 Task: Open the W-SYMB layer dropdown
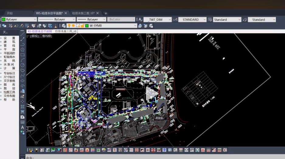coord(136,26)
